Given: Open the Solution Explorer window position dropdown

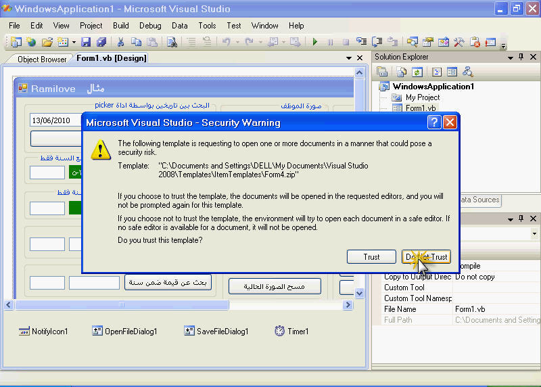Looking at the screenshot, I should click(x=509, y=58).
